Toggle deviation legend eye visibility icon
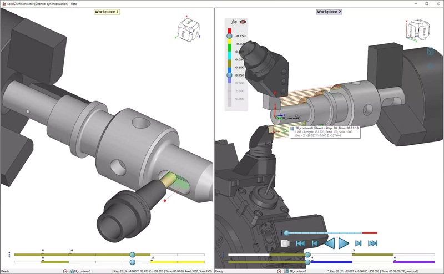444x274 pixels. (243, 22)
